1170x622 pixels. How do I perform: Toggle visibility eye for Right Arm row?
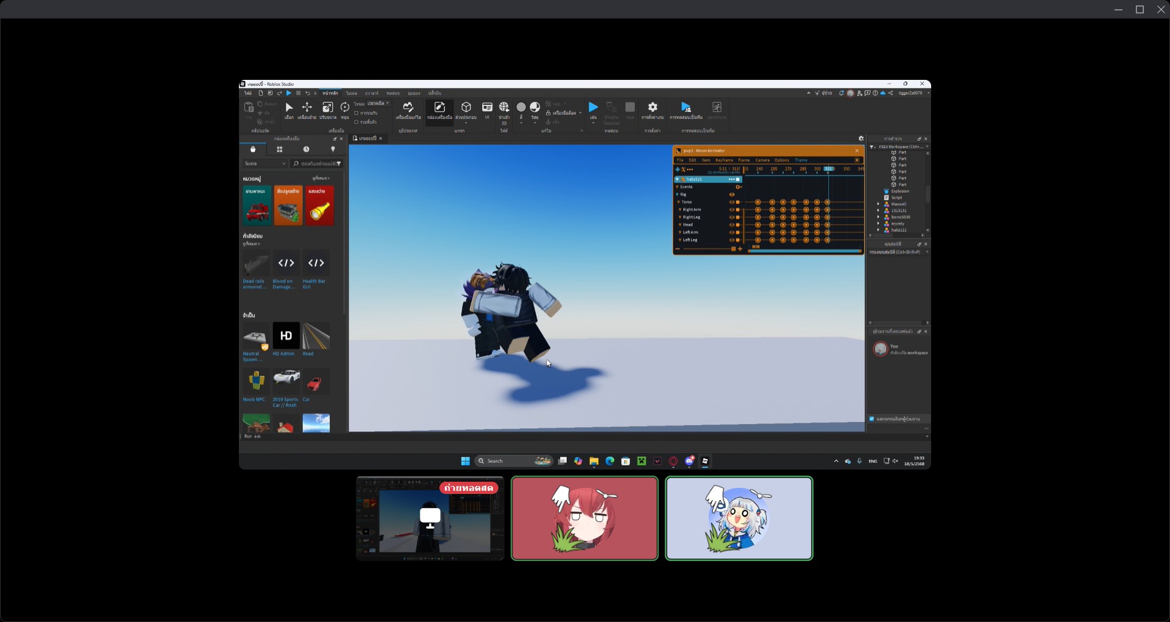click(x=732, y=210)
